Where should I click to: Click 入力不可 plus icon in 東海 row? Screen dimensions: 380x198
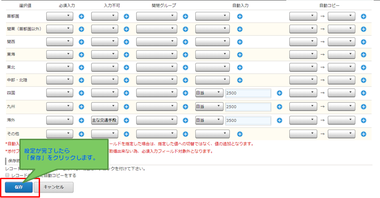126,55
